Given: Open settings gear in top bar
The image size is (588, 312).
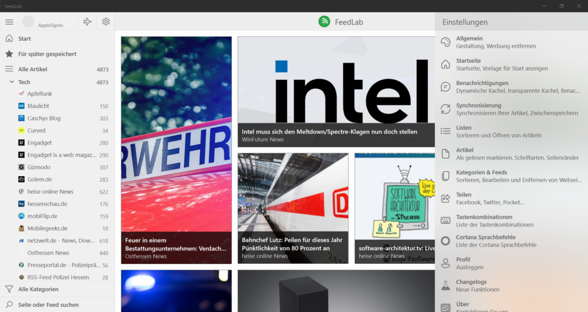Looking at the screenshot, I should click(x=106, y=22).
